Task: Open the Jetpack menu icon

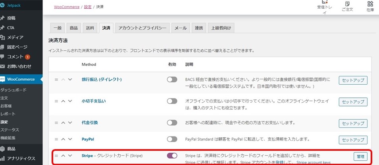Action: coord(2,5)
